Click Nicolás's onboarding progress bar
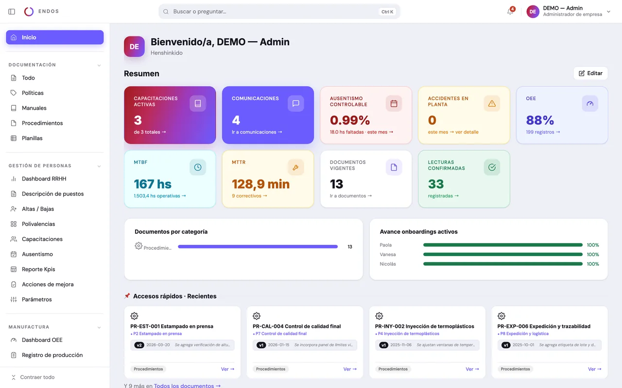 pyautogui.click(x=503, y=264)
